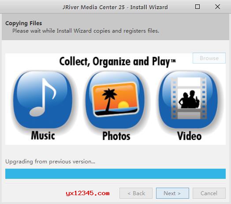Image resolution: width=231 pixels, height=204 pixels.
Task: Click the 'Upgrading from previous version' status text
Action: (x=50, y=162)
